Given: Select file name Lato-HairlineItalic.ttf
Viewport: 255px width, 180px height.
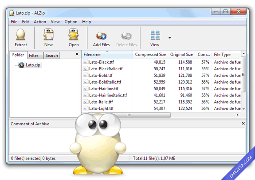Looking at the screenshot, I should tap(108, 95).
